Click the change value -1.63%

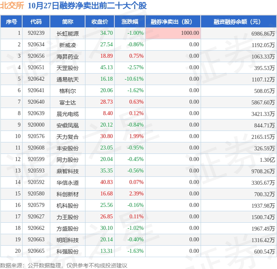135,251
